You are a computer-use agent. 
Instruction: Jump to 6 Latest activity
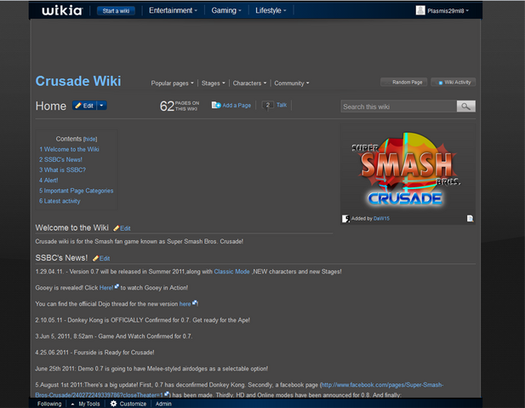coord(60,201)
